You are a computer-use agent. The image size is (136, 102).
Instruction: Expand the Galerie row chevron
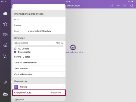click(63, 87)
